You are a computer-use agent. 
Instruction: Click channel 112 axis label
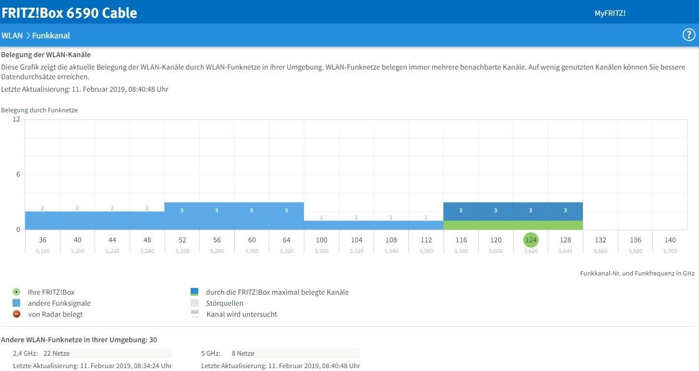[x=426, y=240]
